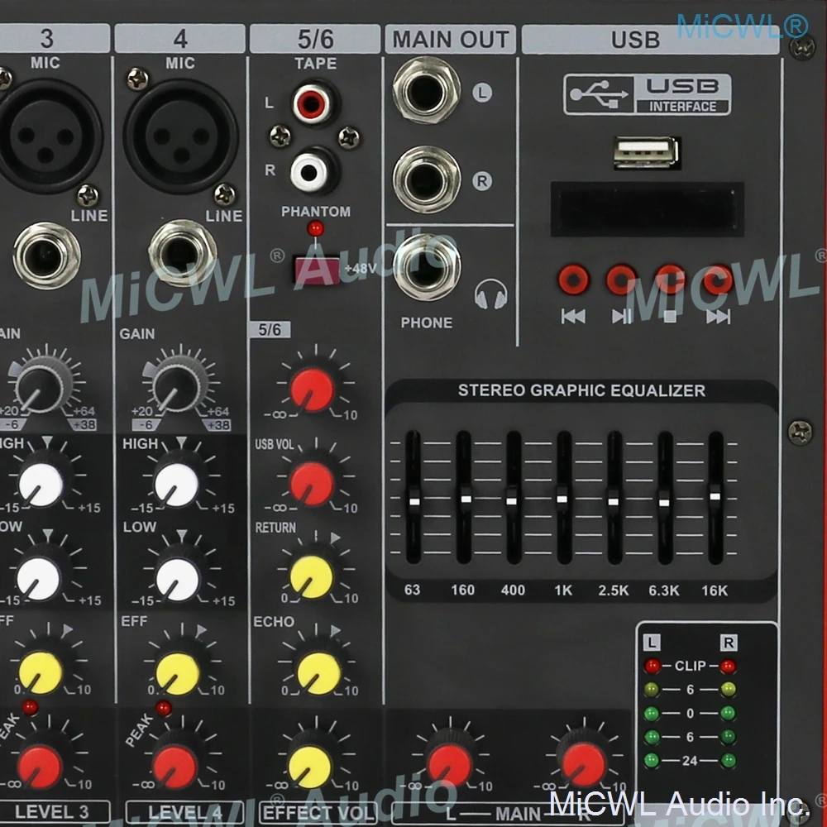
Task: Click the play/pause button in USB section
Action: [621, 280]
